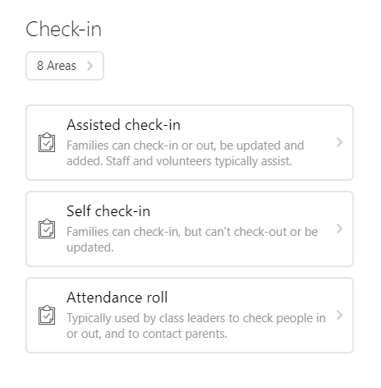Click the Assisted check-in clipboard icon
Screen dimensions: 381x388
tap(47, 142)
